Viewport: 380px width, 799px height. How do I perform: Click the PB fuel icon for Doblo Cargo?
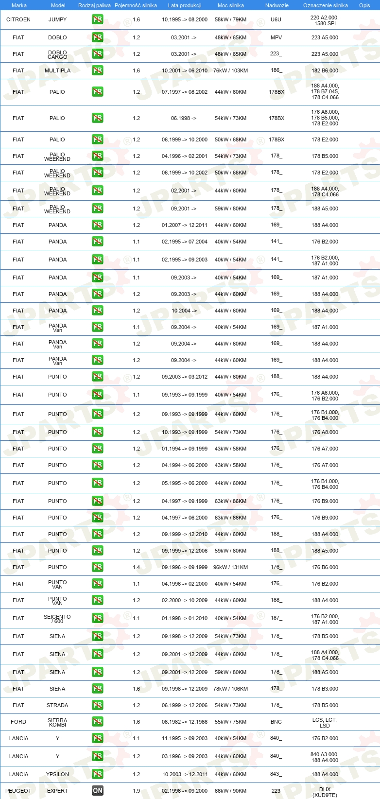[x=98, y=54]
